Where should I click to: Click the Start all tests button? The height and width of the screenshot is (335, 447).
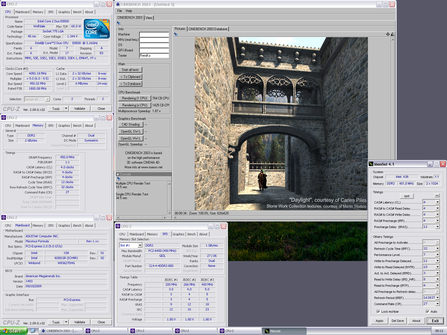(130, 70)
